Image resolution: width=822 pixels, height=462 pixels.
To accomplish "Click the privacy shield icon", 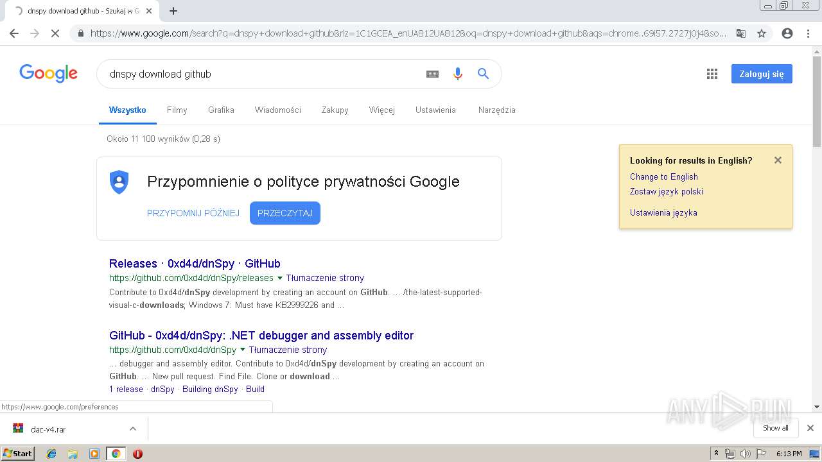I will (119, 182).
